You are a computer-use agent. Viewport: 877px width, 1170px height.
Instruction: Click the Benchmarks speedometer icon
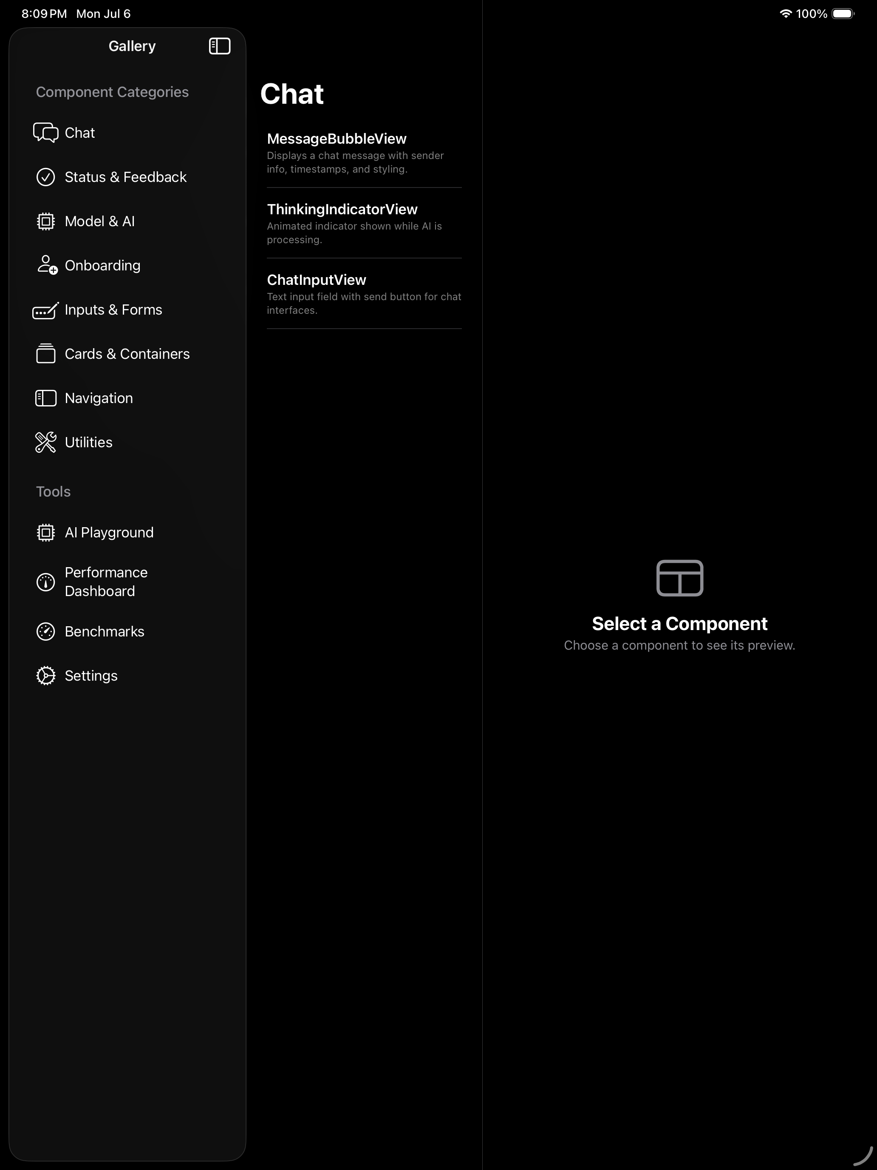[45, 631]
